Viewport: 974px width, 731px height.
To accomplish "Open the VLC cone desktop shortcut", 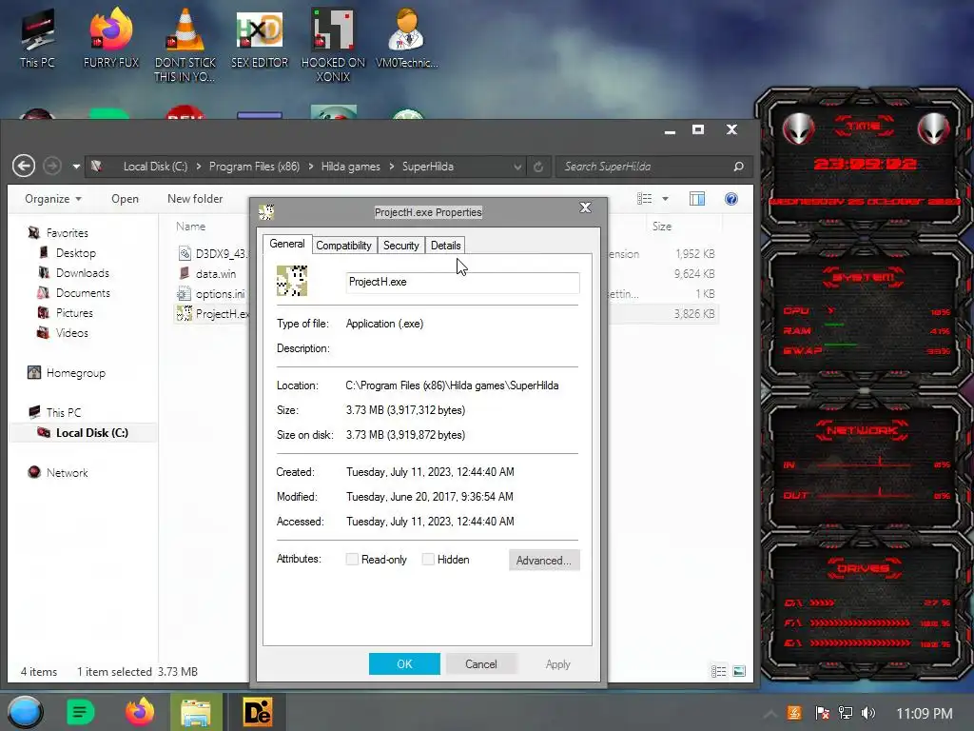I will point(185,45).
